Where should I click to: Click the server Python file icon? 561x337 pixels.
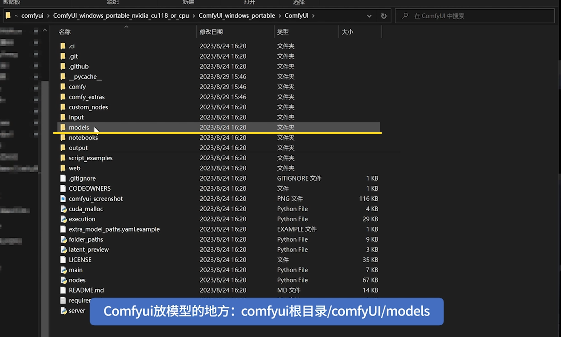pyautogui.click(x=64, y=311)
